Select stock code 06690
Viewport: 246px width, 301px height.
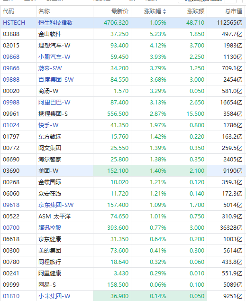tap(11, 160)
